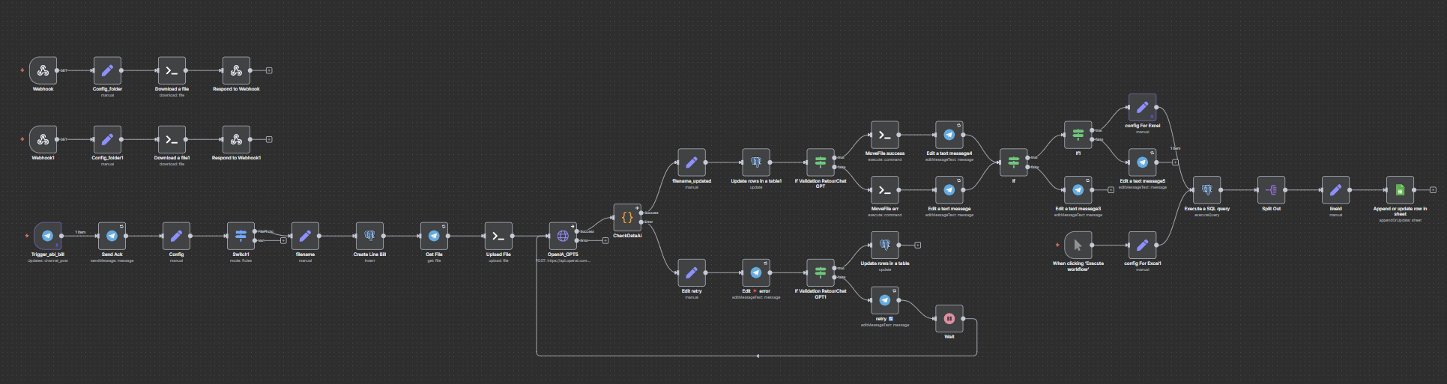
Task: Select the Execute a SQL query node
Action: click(x=1206, y=191)
